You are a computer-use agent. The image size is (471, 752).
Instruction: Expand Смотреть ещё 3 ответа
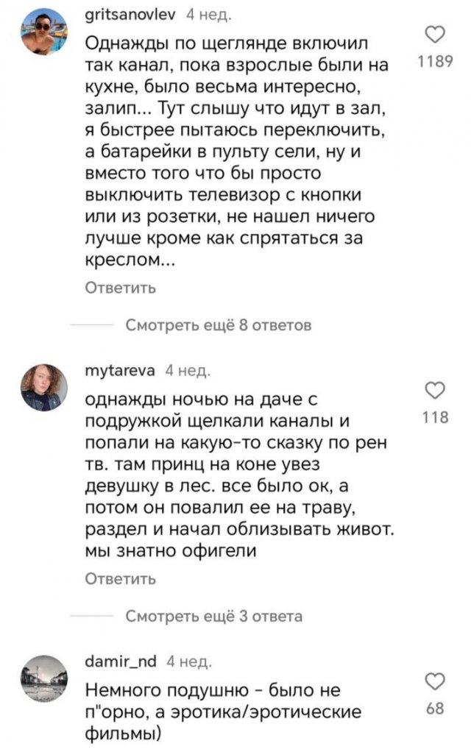213,615
